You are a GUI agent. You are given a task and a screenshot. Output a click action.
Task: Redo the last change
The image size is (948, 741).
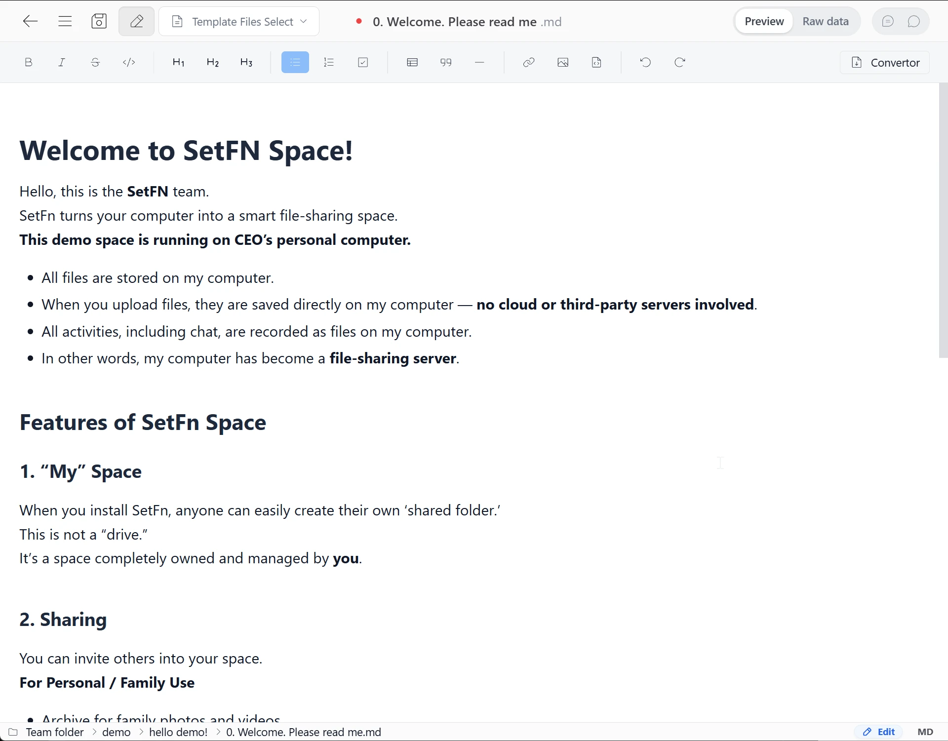tap(680, 62)
